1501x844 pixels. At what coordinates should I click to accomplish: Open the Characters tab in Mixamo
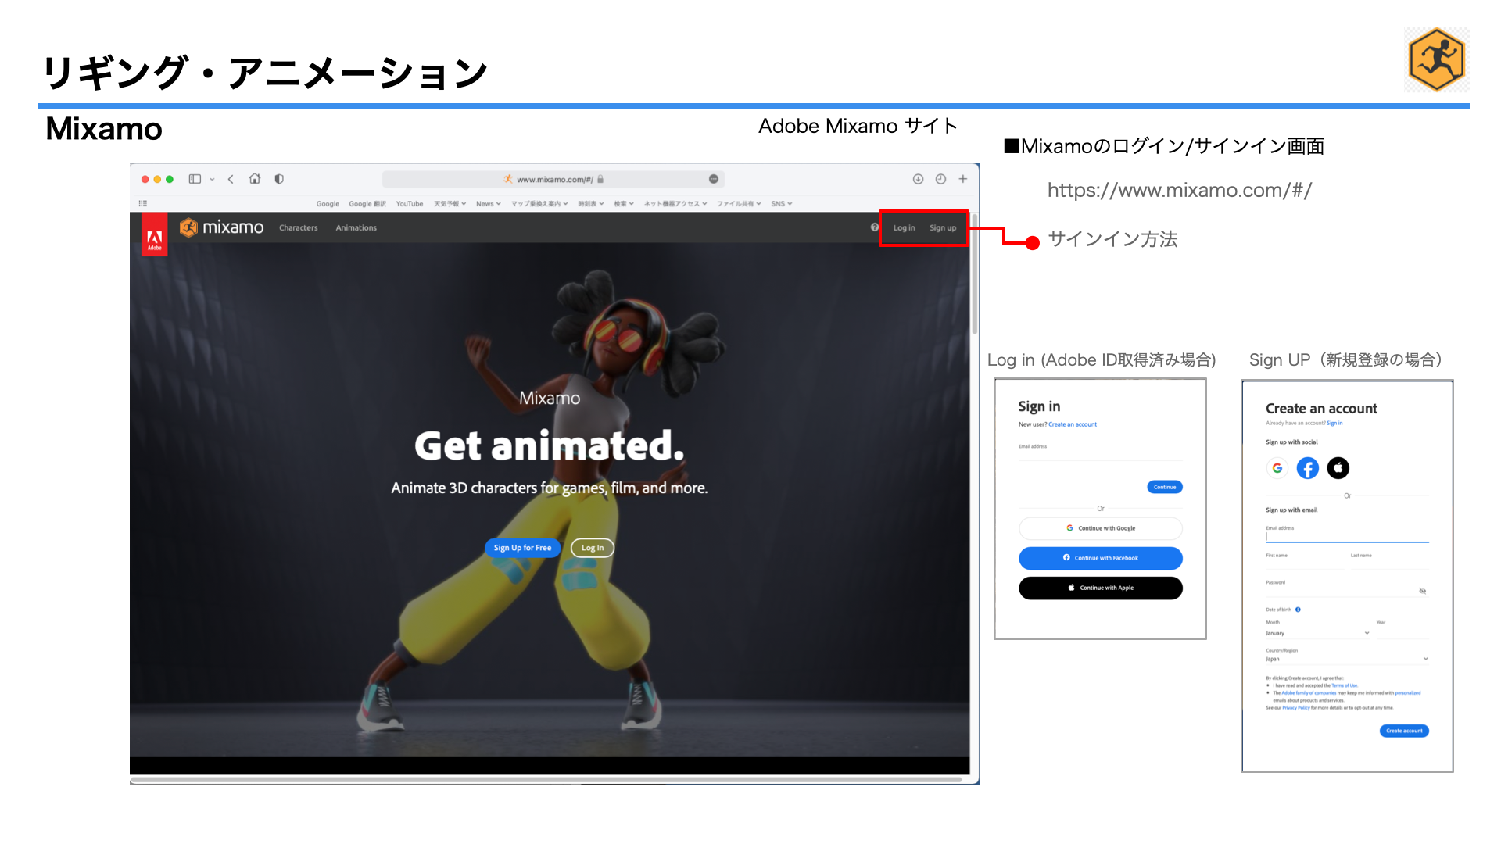299,228
